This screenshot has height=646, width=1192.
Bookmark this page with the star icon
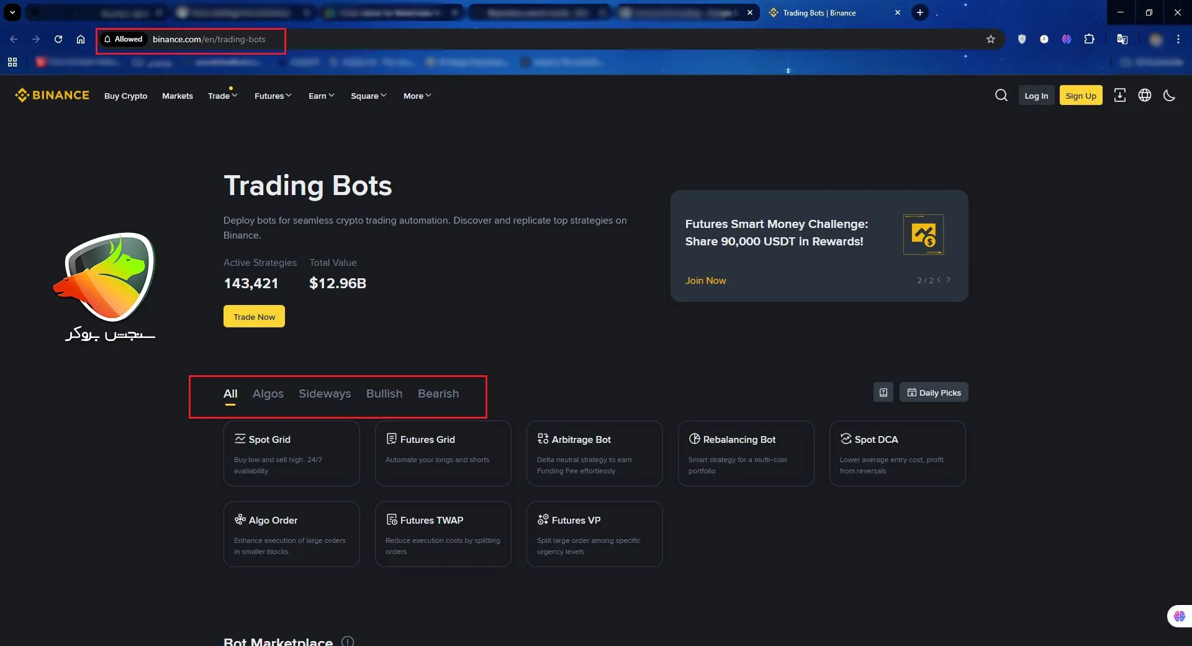(991, 39)
